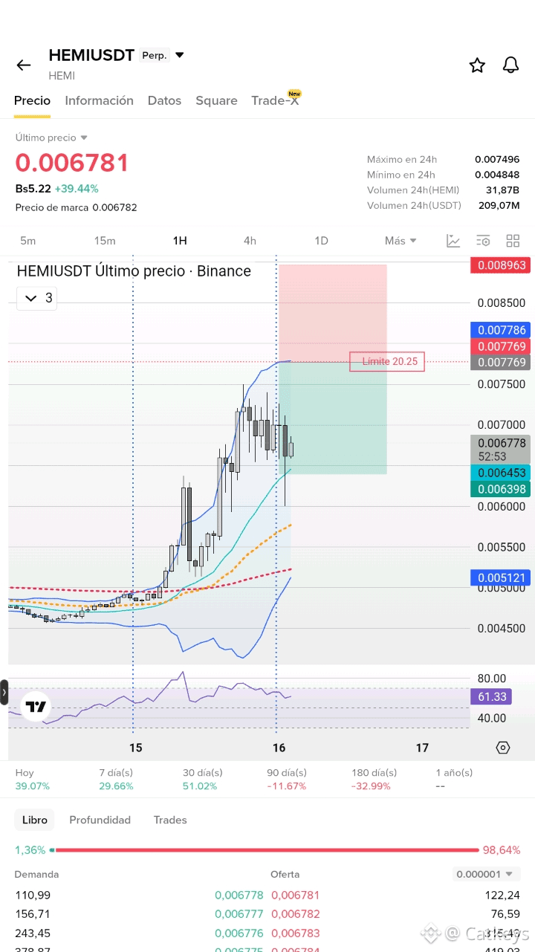Click the 1 año(s) performance entry

(454, 780)
